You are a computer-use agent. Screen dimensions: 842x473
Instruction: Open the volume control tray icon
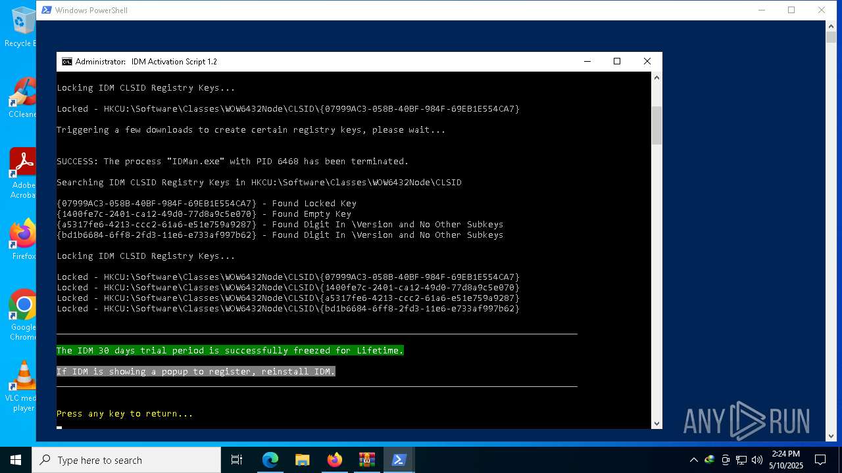(x=757, y=460)
